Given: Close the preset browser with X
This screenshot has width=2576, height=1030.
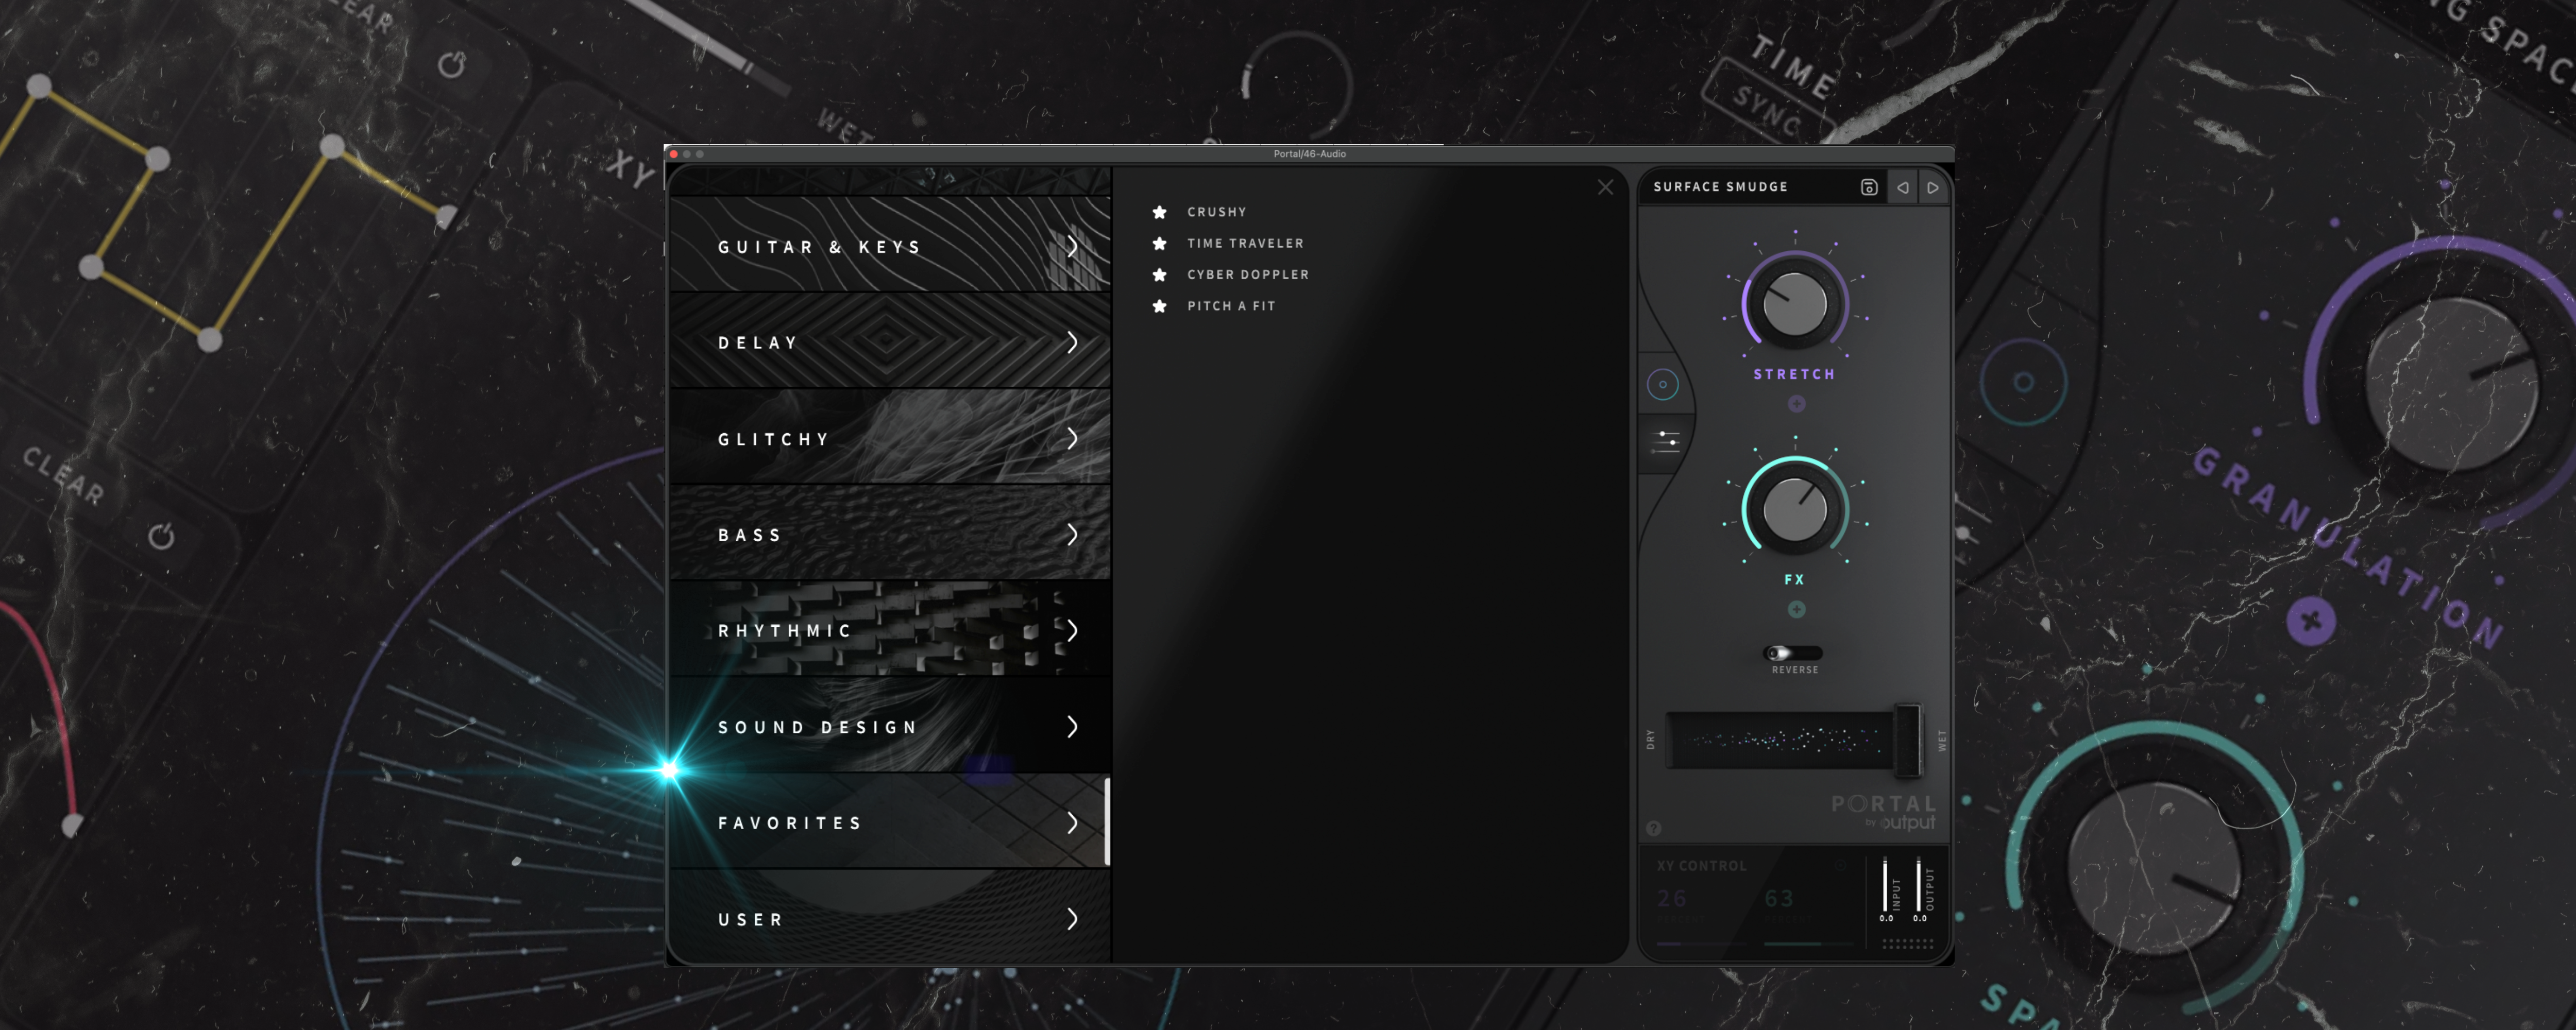Looking at the screenshot, I should tap(1605, 187).
